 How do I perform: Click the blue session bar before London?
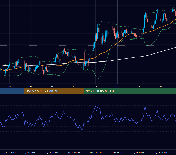pos(12,91)
